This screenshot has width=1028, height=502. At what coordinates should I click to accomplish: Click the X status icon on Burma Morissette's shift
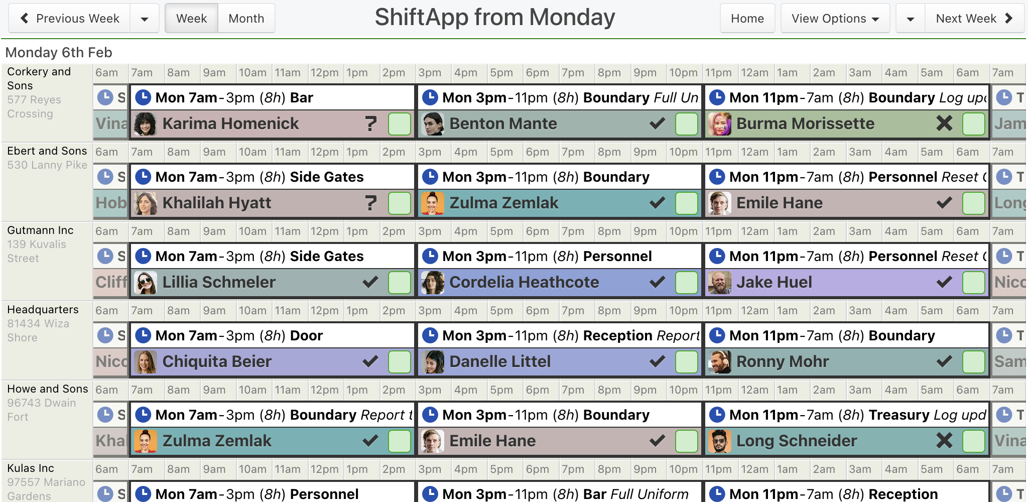click(x=944, y=124)
